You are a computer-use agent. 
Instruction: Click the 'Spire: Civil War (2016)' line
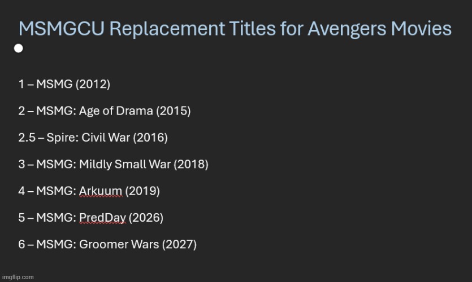[x=93, y=138]
